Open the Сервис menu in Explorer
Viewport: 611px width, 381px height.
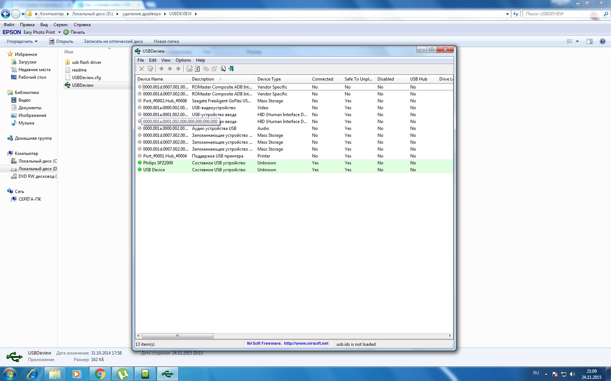(x=60, y=25)
